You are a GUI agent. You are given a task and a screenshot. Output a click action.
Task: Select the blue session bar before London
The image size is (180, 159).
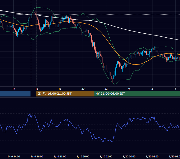point(15,94)
